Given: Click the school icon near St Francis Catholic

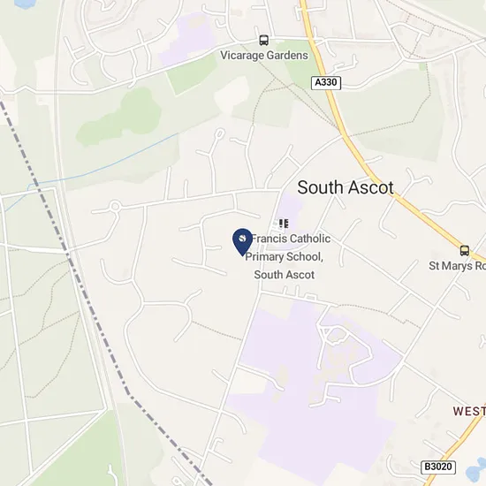Looking at the screenshot, I should (x=284, y=224).
